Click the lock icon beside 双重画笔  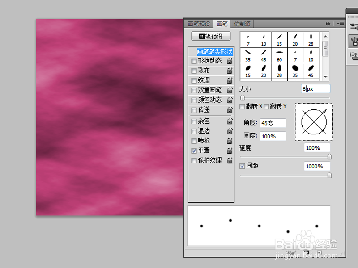tap(230, 90)
